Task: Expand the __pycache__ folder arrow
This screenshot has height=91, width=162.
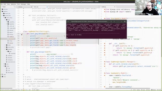Action: [7, 22]
